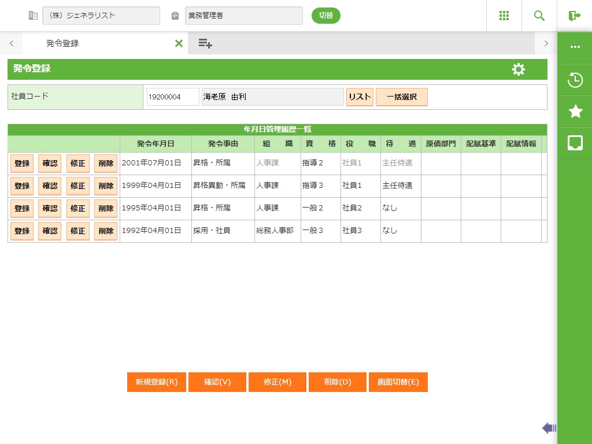The width and height of the screenshot is (592, 444).
Task: Collapse sidebar with the purple arrow icon
Action: point(549,428)
